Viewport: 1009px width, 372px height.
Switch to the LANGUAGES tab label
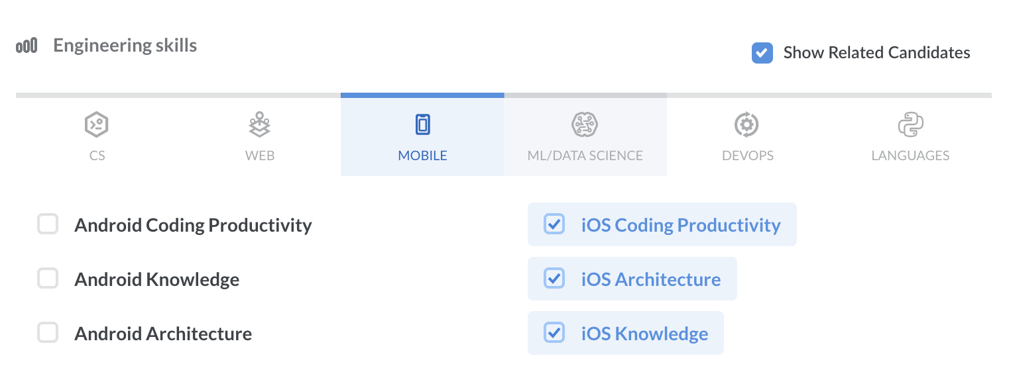click(x=910, y=156)
